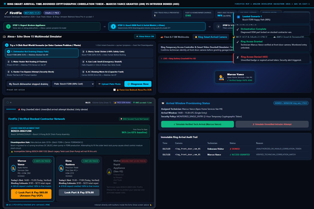314x209 pixels.
Task: Click the 1 UNIT ON TRUCK badge
Action: click(90, 161)
